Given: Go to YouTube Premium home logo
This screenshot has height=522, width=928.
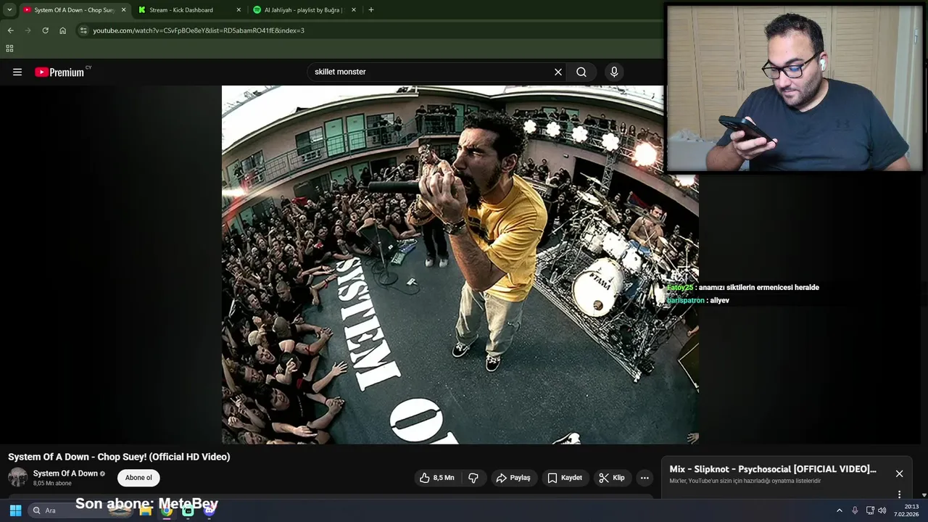Looking at the screenshot, I should point(61,72).
